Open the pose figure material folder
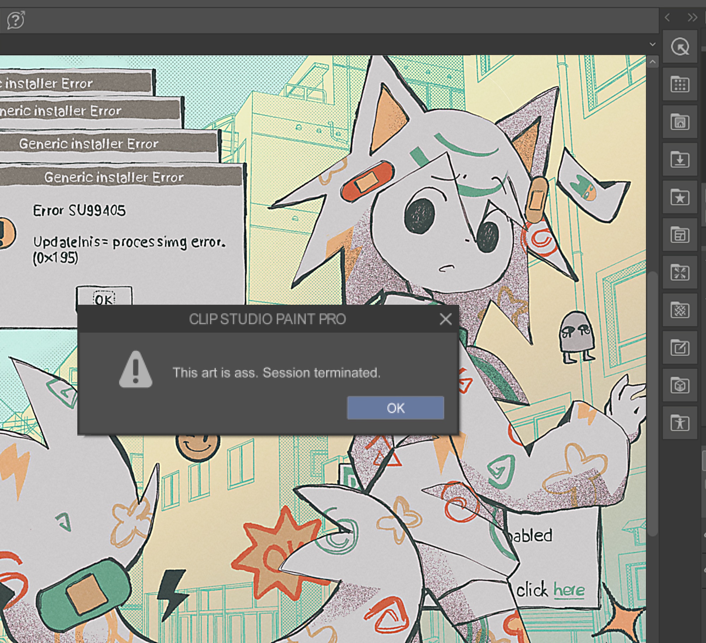 click(680, 423)
